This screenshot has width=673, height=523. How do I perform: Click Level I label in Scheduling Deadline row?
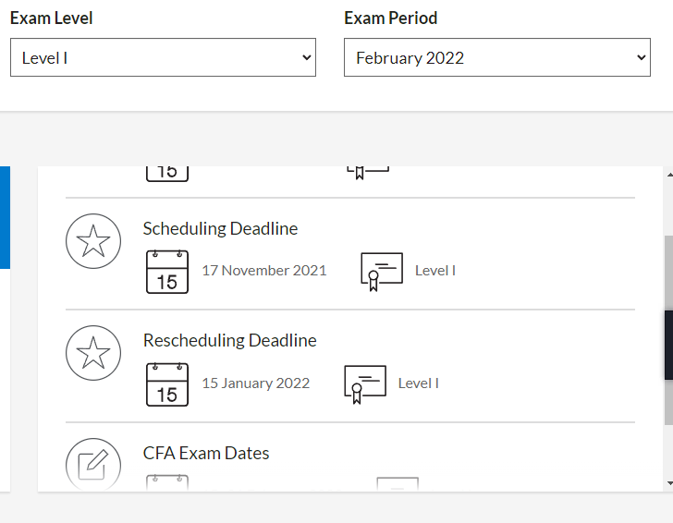[x=435, y=271]
